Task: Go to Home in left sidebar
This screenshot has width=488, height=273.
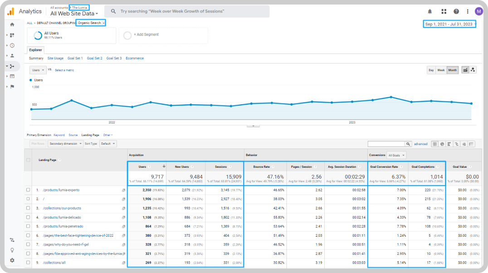Action: click(12, 24)
